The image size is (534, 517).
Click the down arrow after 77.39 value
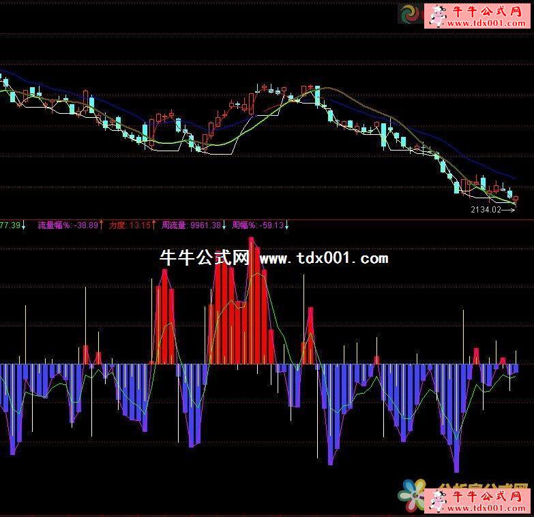(24, 224)
